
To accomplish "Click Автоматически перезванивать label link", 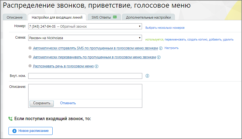I will point(95,57).
